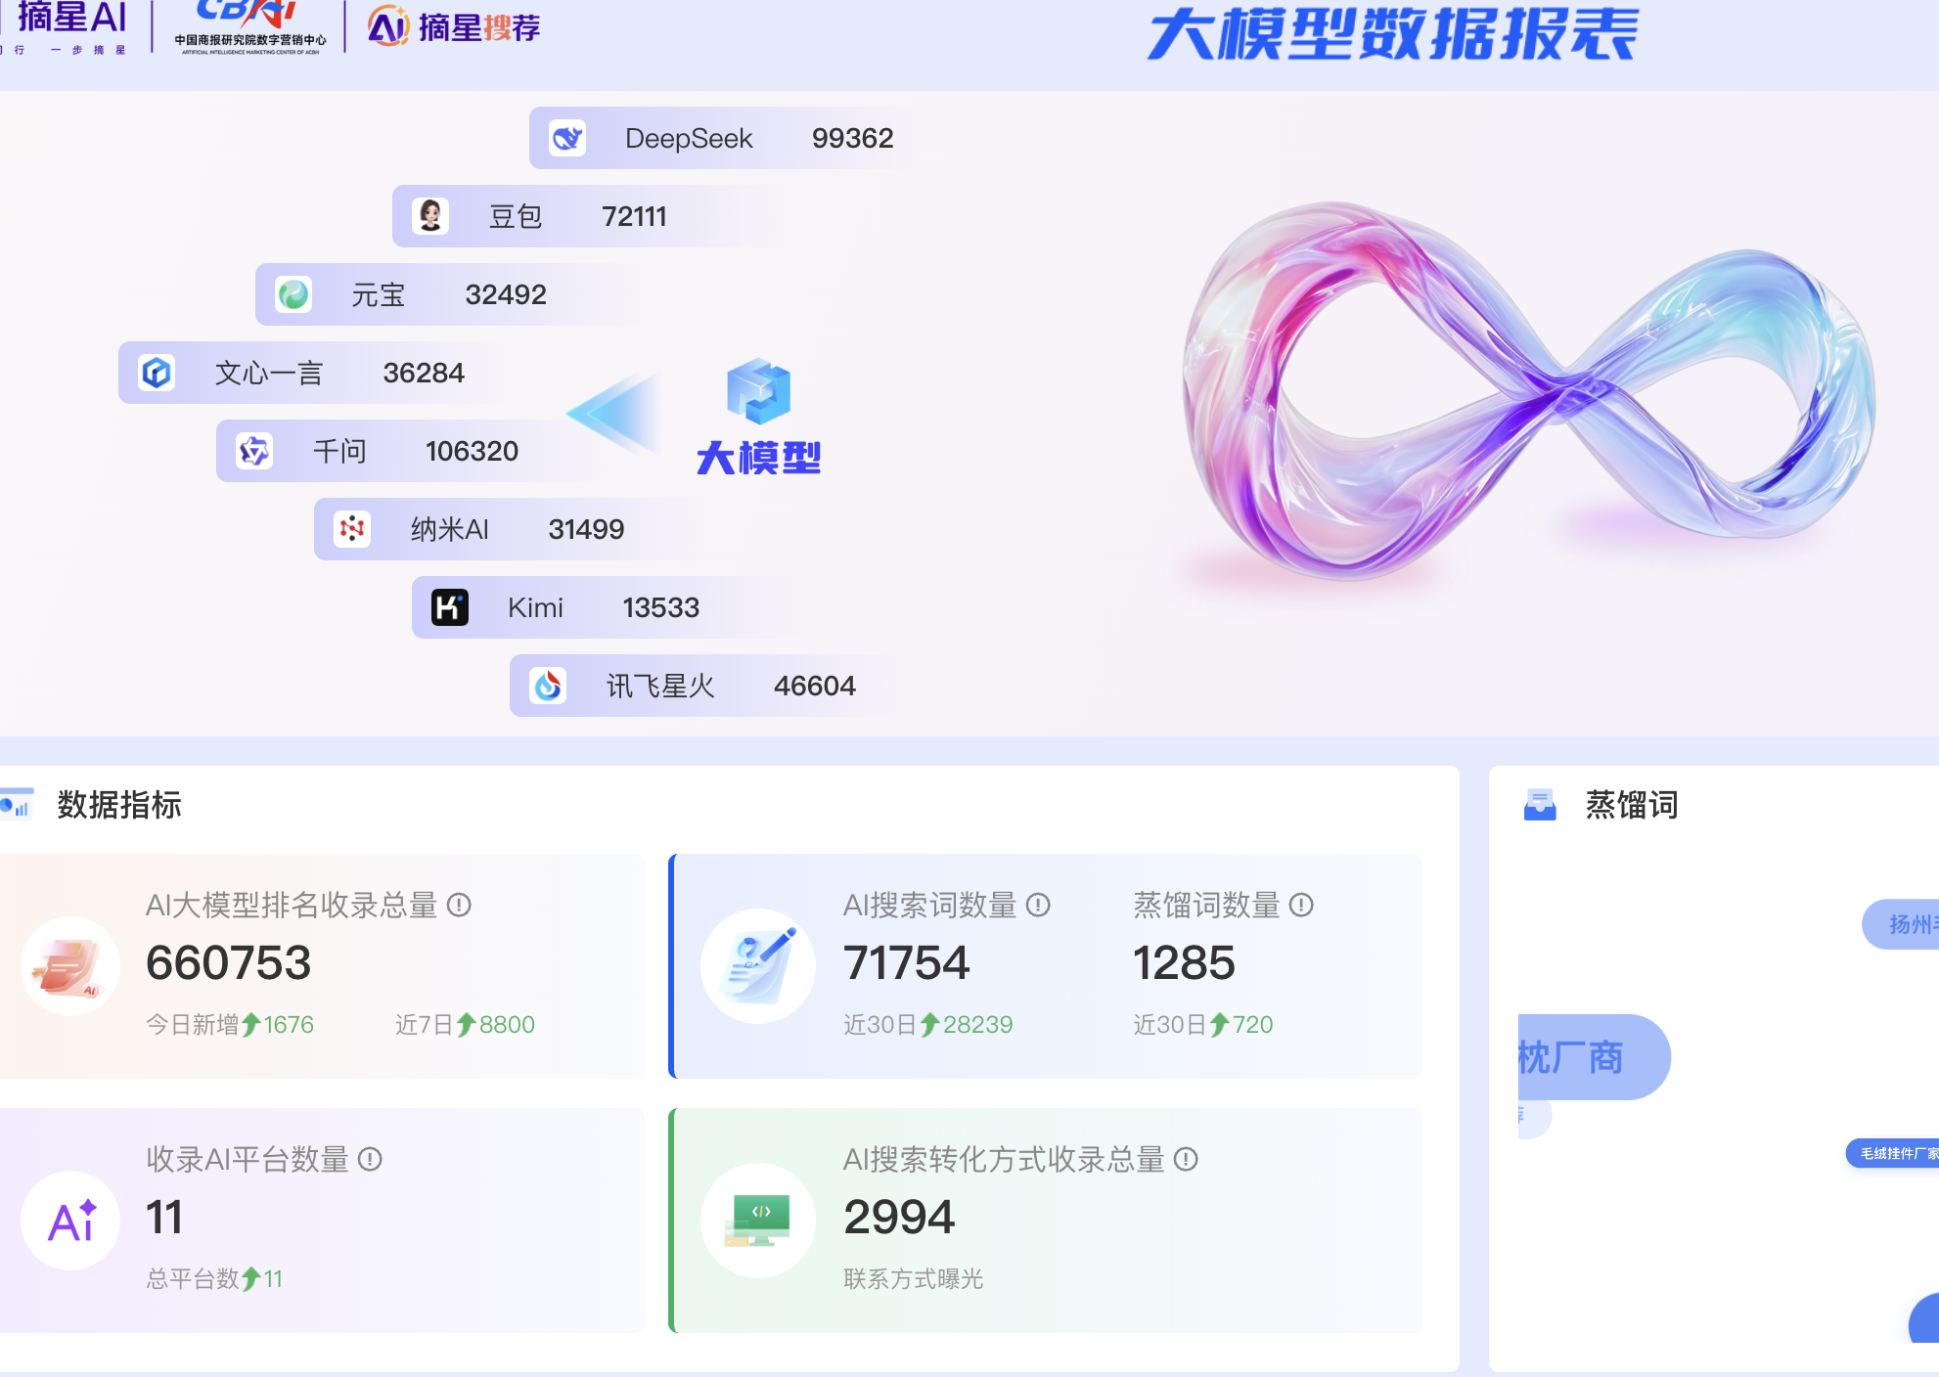Select the 纳米AI 31499 row

point(509,529)
